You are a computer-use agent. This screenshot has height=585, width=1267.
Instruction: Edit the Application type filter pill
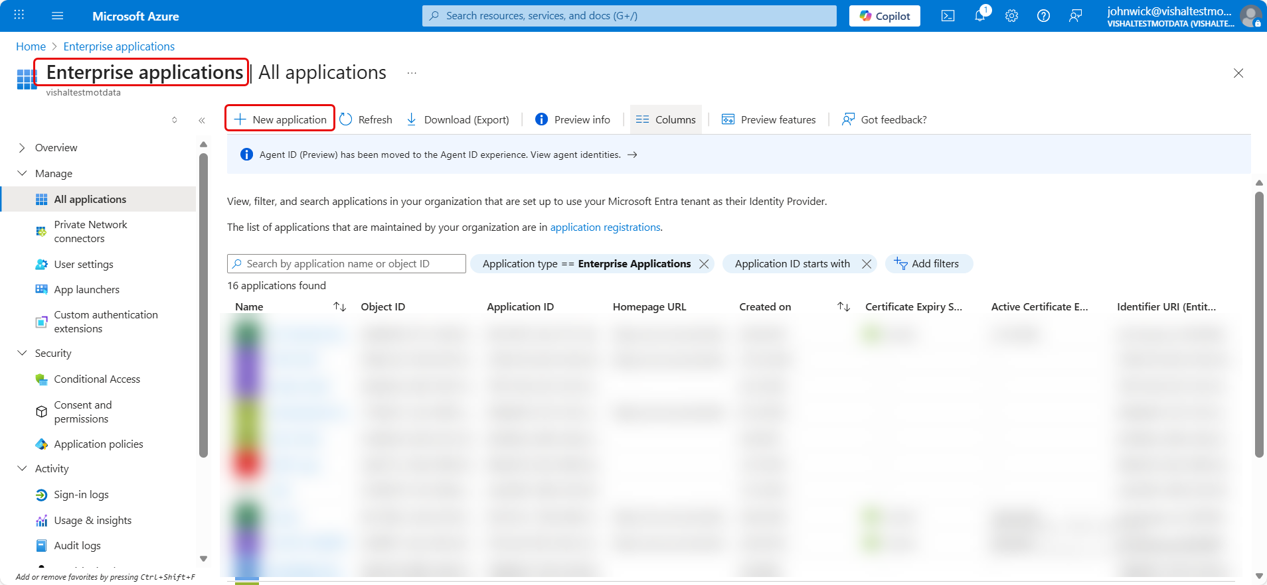[x=586, y=264]
